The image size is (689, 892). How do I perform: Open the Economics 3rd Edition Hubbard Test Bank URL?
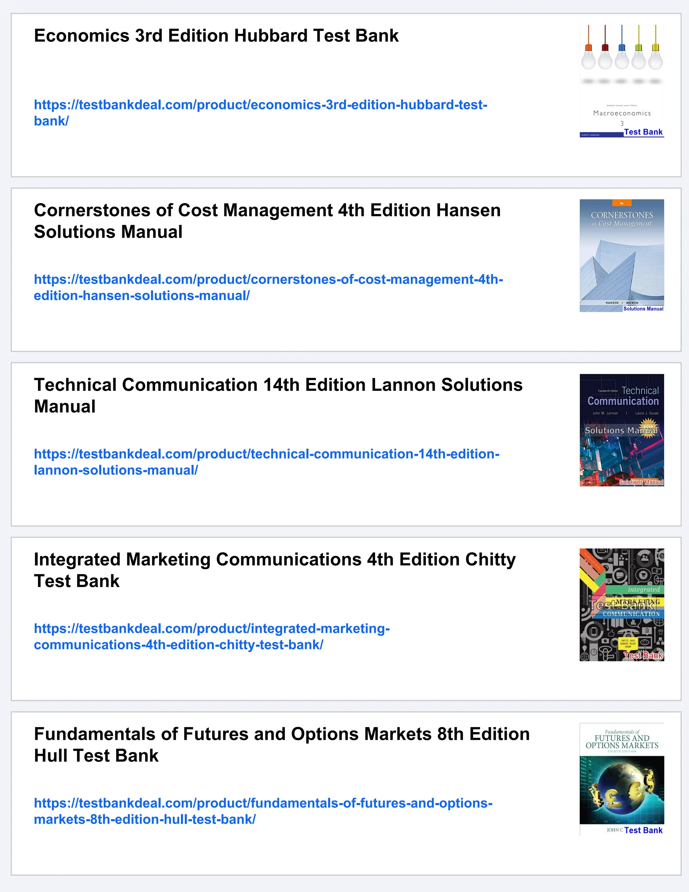coord(260,113)
